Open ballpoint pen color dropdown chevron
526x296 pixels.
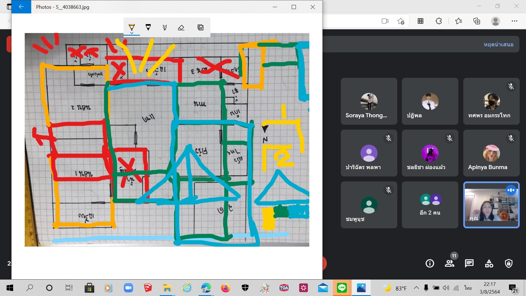coord(132,33)
